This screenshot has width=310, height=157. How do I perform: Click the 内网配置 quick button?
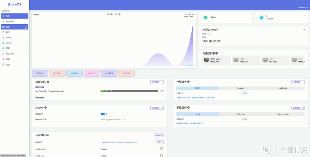point(75,73)
